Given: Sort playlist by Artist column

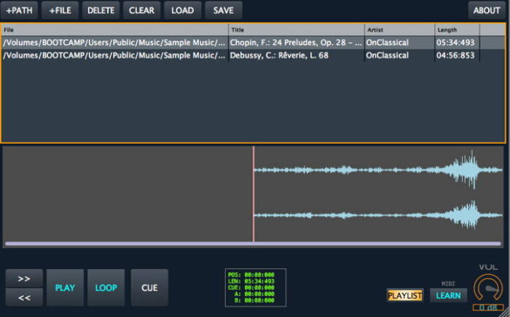Looking at the screenshot, I should click(399, 30).
